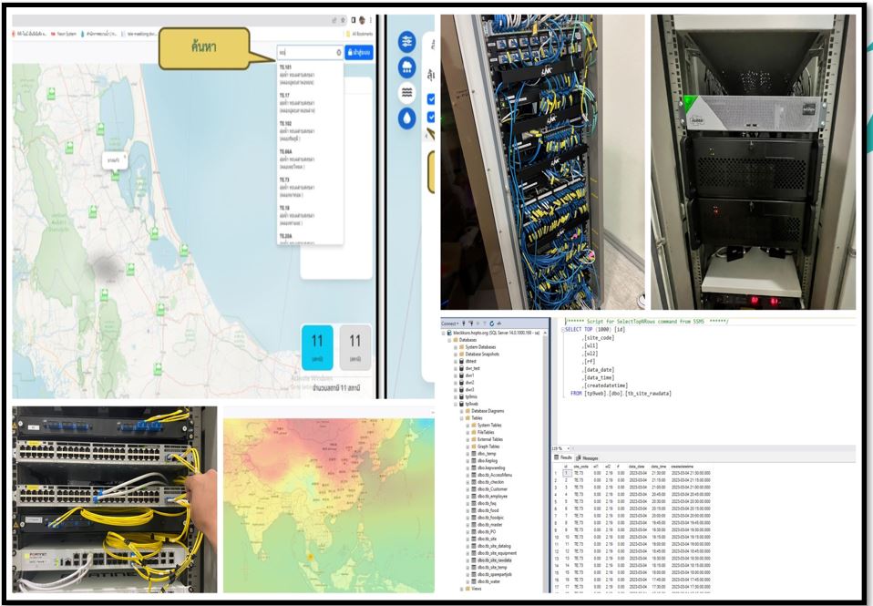The width and height of the screenshot is (873, 606).
Task: Select the rain cloud layer icon
Action: (x=407, y=67)
